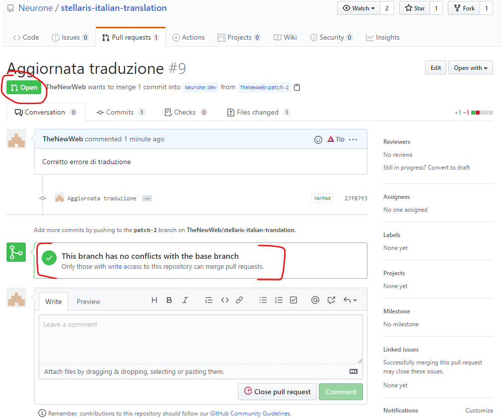502x418 pixels.
Task: Insert a quote block icon
Action: click(x=209, y=300)
